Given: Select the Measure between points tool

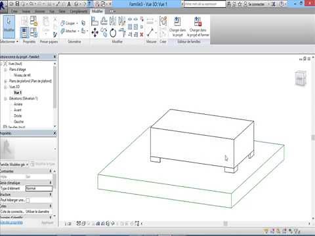Looking at the screenshot, I should click(150, 32).
